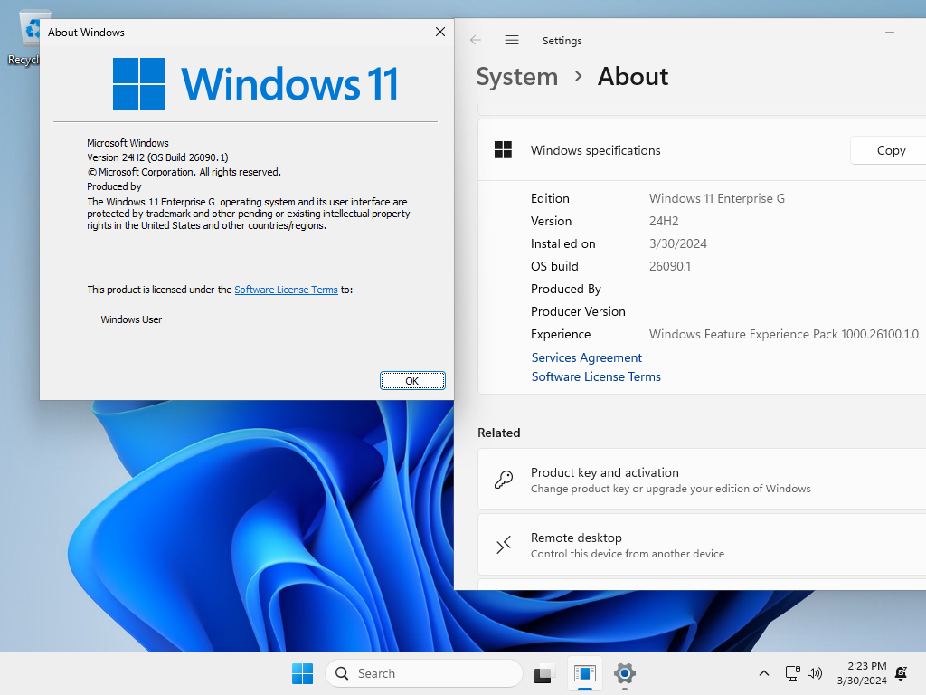Open Software License Terms link in Settings
This screenshot has width=926, height=695.
pyautogui.click(x=596, y=376)
